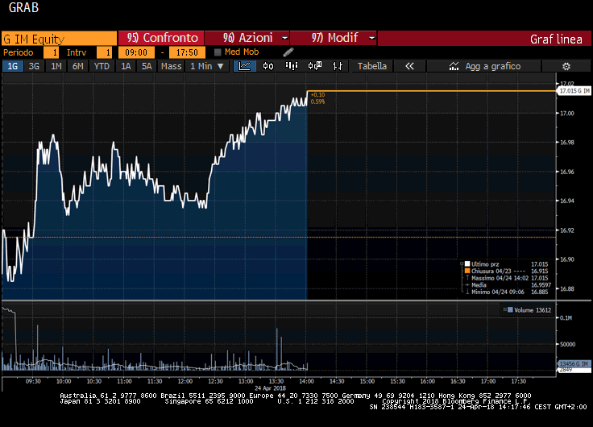
Task: Click the 17.00 price axis tick
Action: (x=567, y=113)
